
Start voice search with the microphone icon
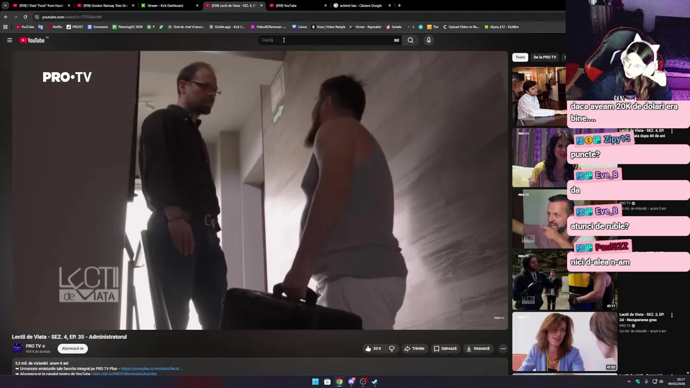429,40
